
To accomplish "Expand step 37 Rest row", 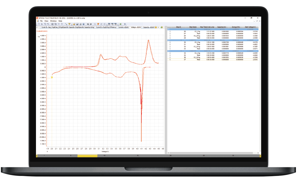I will [x=170, y=60].
